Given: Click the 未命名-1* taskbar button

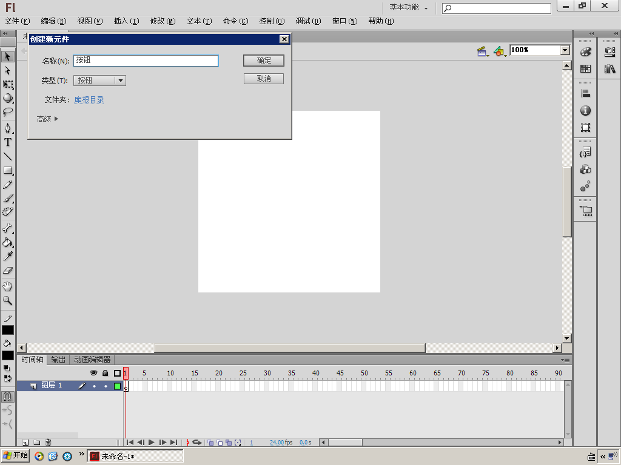Looking at the screenshot, I should 135,457.
